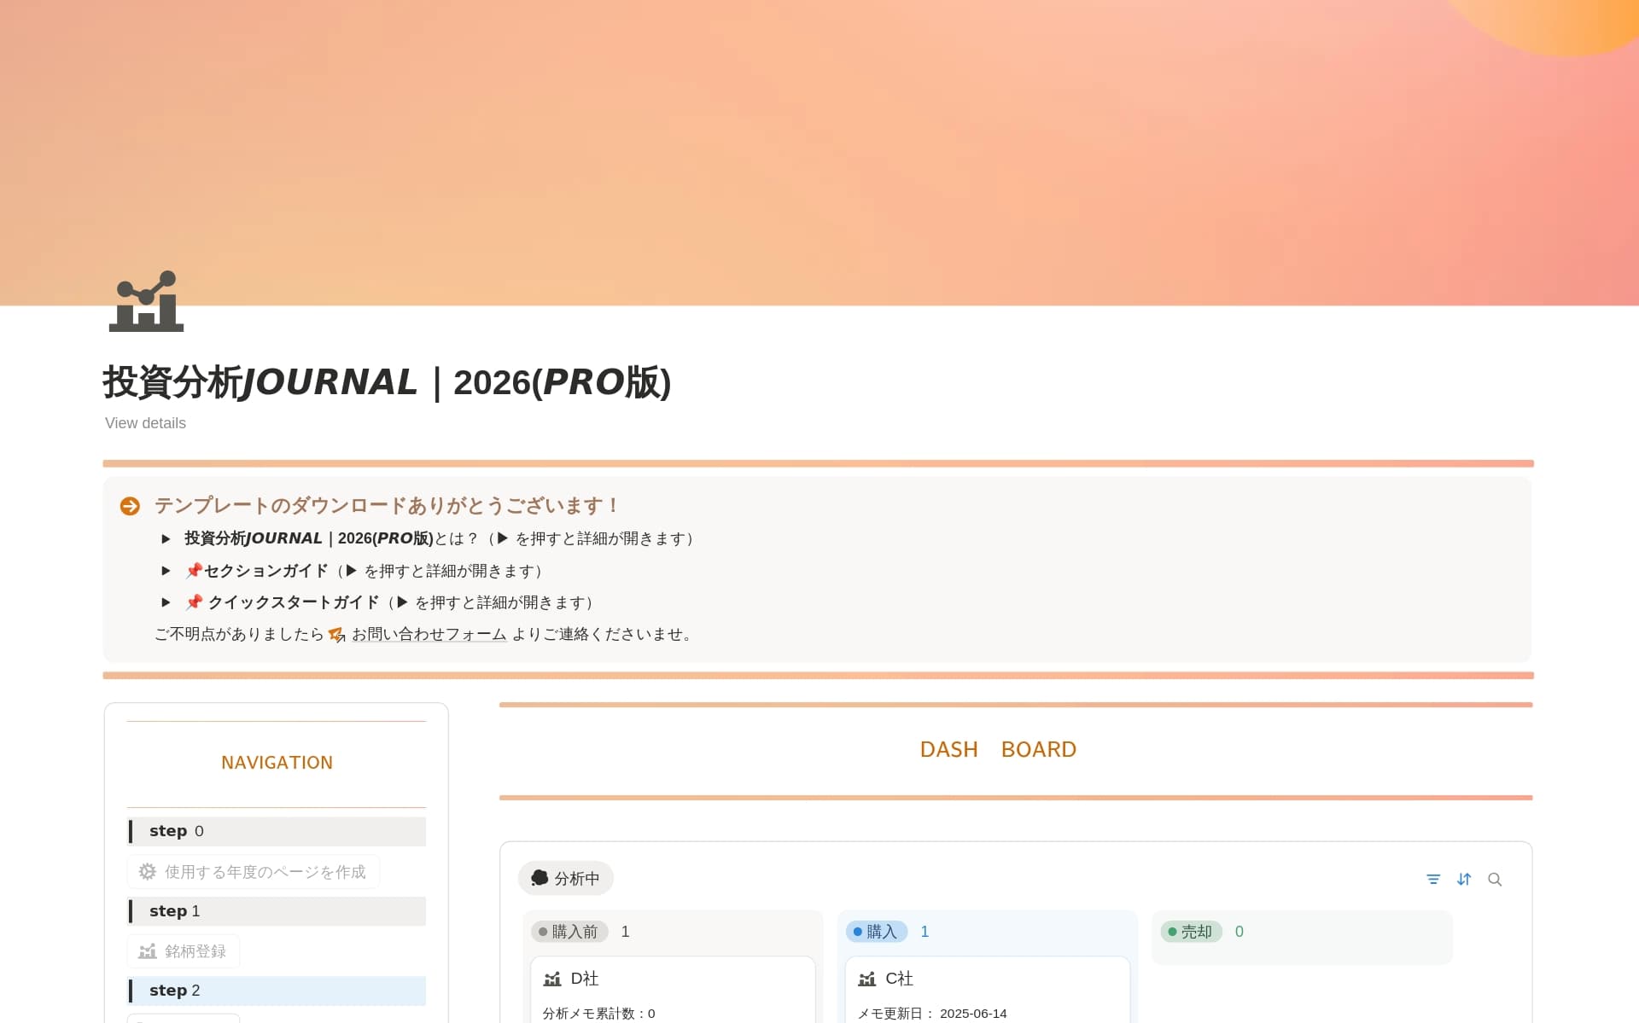Click the gear icon beside 使用する年度のページを作成

146,871
